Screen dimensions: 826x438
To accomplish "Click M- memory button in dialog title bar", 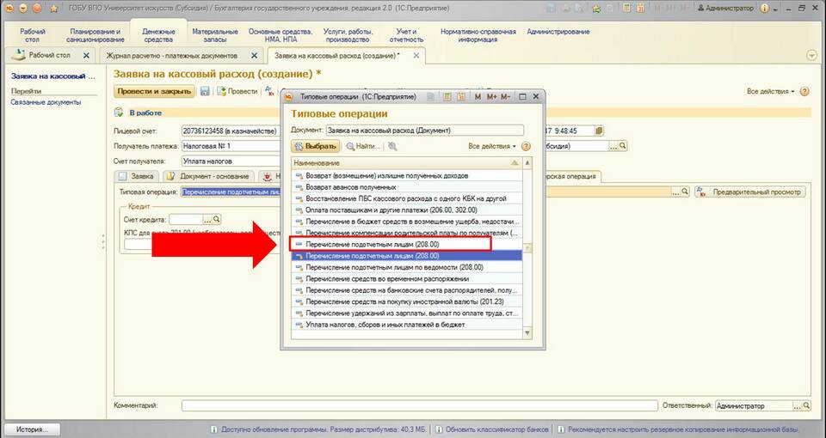I will point(505,97).
